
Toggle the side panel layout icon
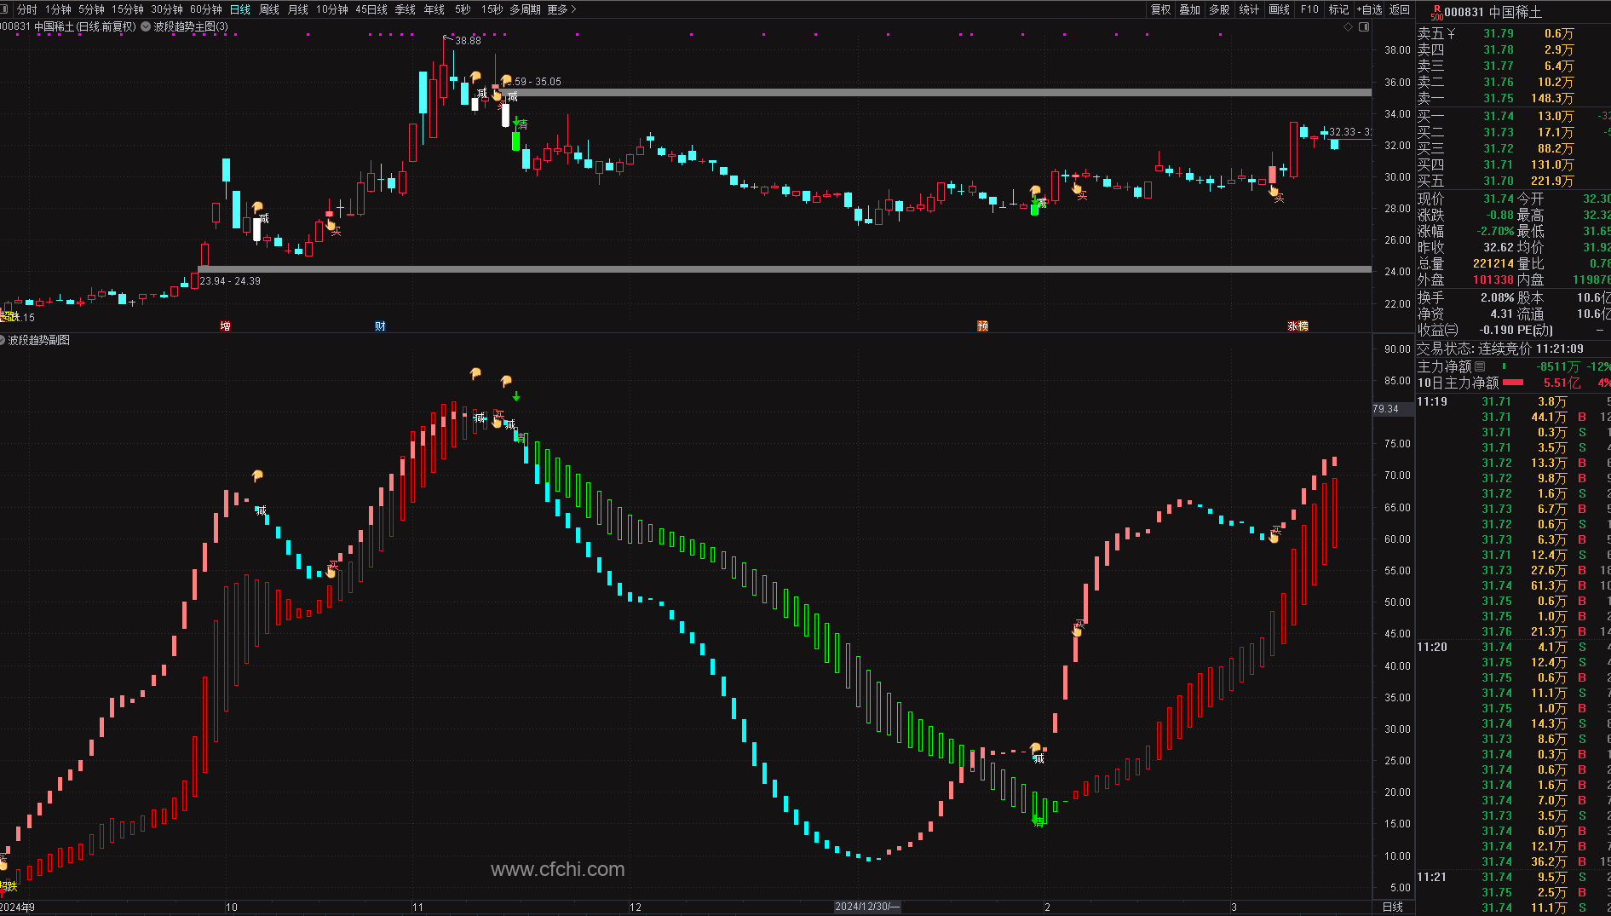(x=1364, y=27)
